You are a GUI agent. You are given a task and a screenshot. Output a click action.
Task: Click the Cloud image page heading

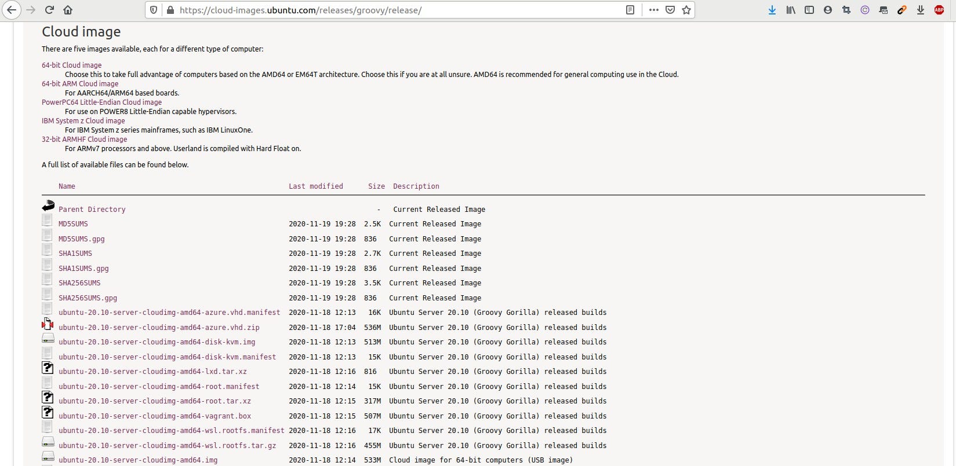click(x=81, y=32)
